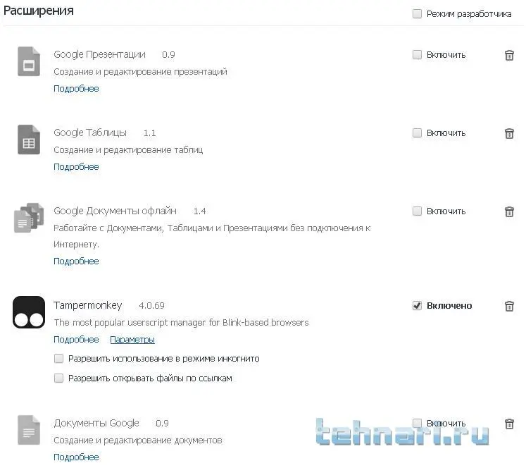Enable Google Презентации via Включить checkbox

417,55
